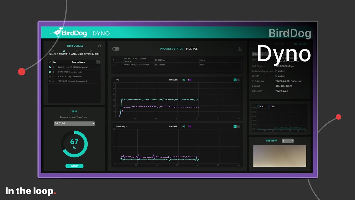Viewport: 355px width, 200px height.
Task: Toggle receiver 1 in the FPS chart legend
Action: click(x=184, y=80)
